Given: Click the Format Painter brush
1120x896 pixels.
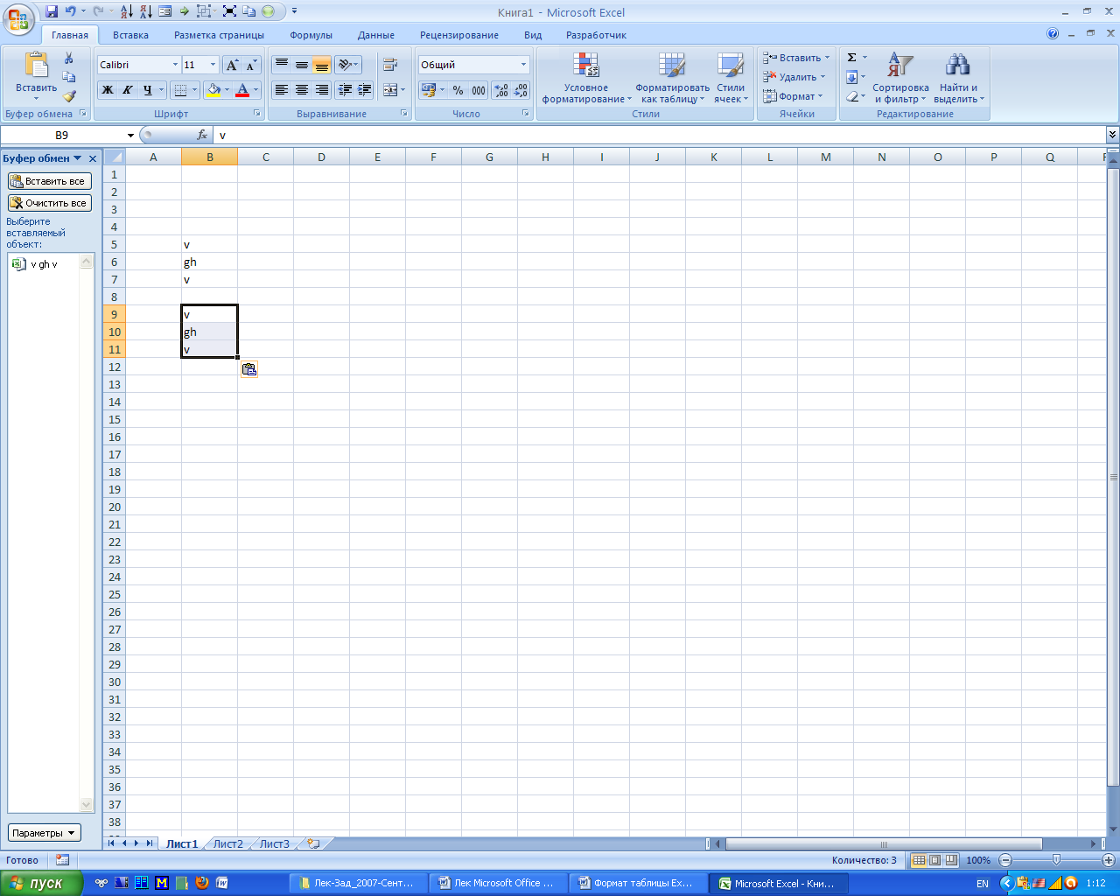Looking at the screenshot, I should coord(69,95).
